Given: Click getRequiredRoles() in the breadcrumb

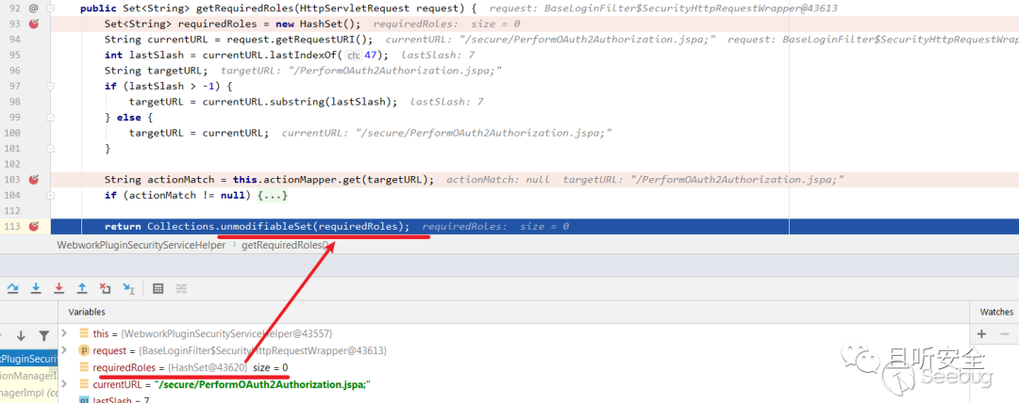Looking at the screenshot, I should tap(285, 246).
